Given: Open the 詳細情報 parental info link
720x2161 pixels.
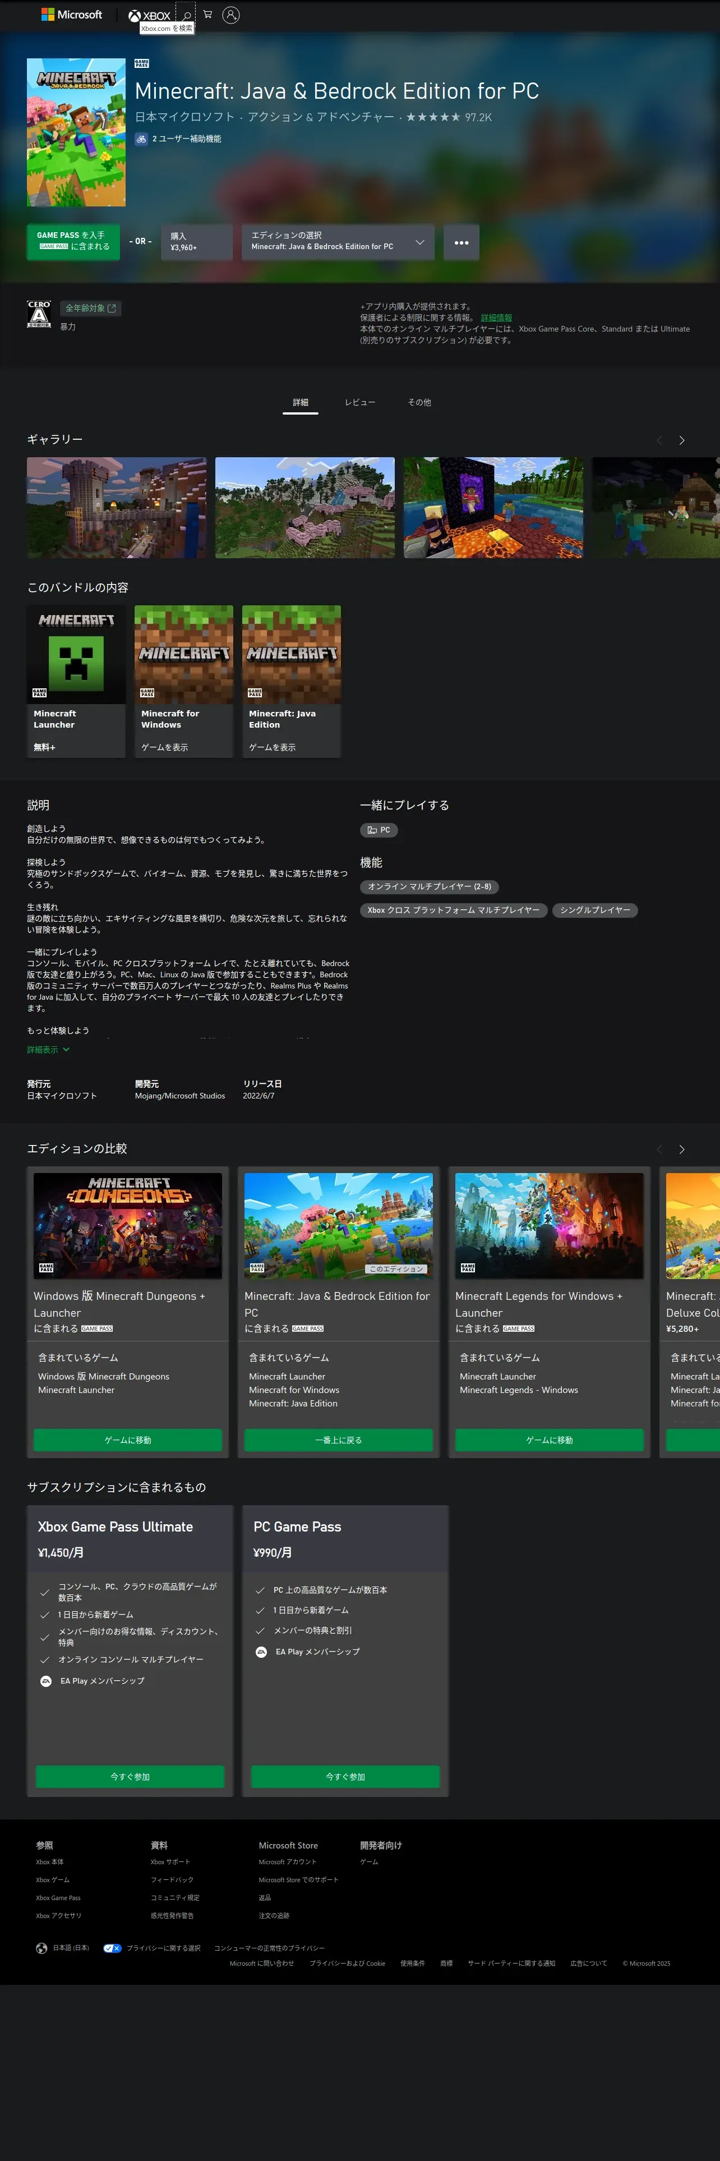Looking at the screenshot, I should (496, 318).
